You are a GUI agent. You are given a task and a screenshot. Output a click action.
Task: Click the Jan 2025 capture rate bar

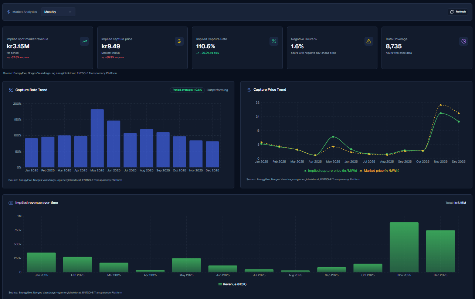pyautogui.click(x=31, y=153)
